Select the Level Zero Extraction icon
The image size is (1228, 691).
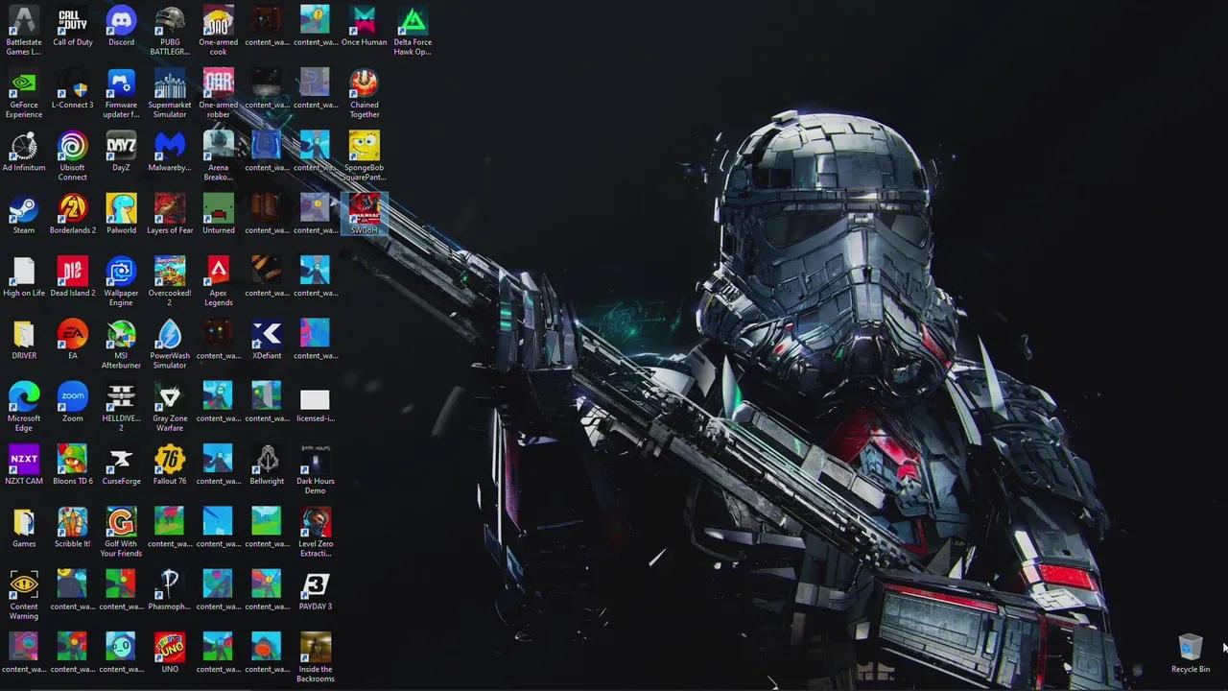pyautogui.click(x=315, y=532)
